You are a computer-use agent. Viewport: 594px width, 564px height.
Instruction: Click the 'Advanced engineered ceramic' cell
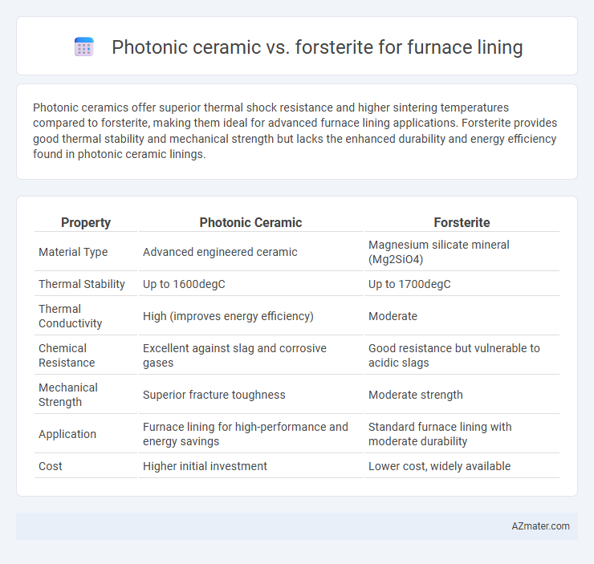[220, 252]
